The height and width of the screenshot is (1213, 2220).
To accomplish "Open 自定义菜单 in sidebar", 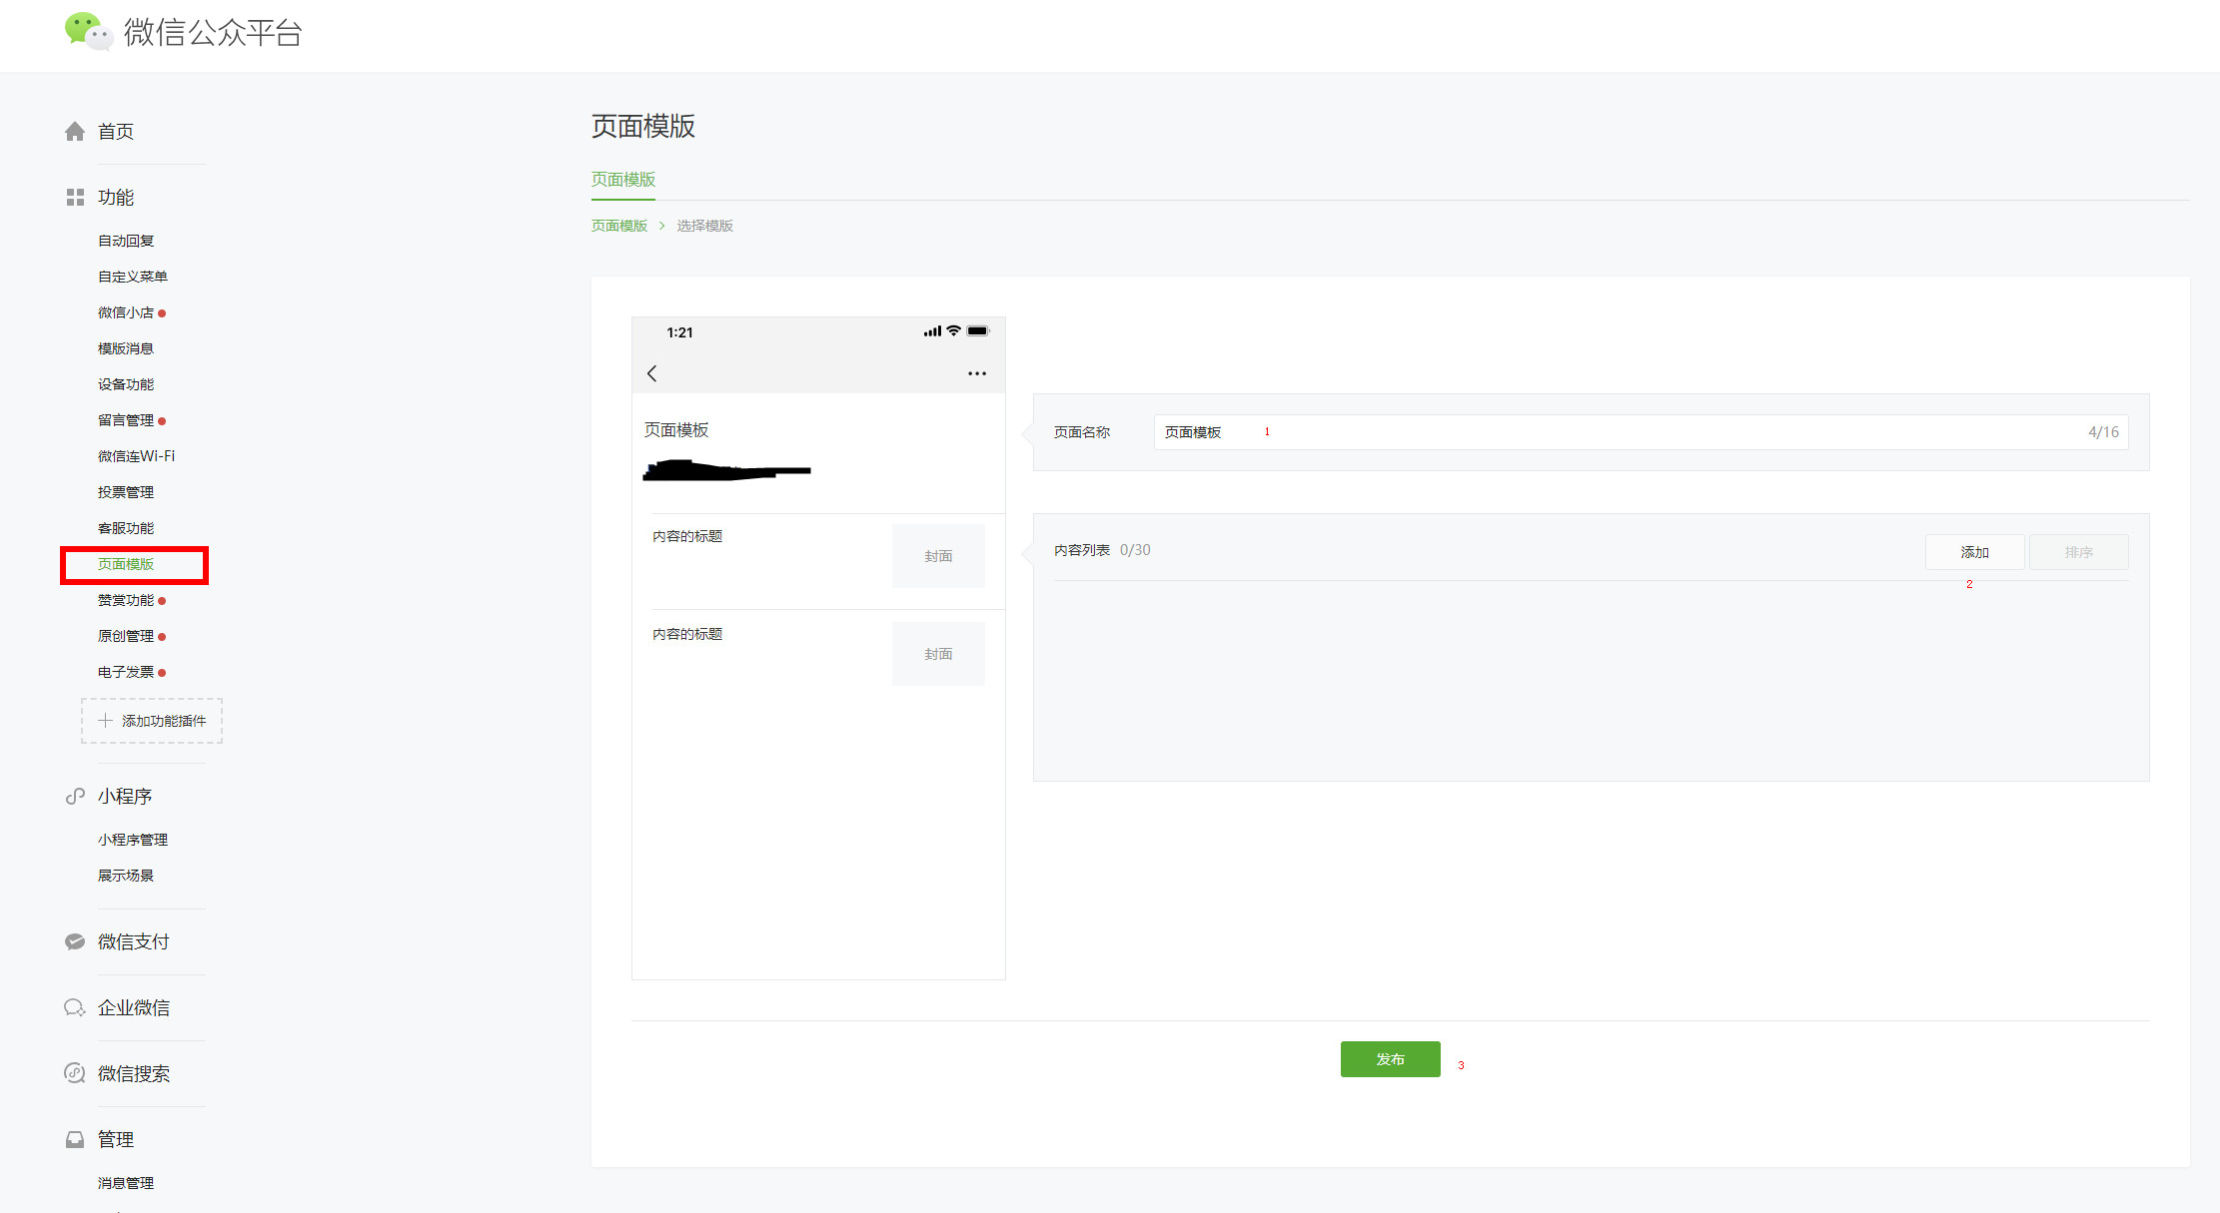I will [x=132, y=277].
